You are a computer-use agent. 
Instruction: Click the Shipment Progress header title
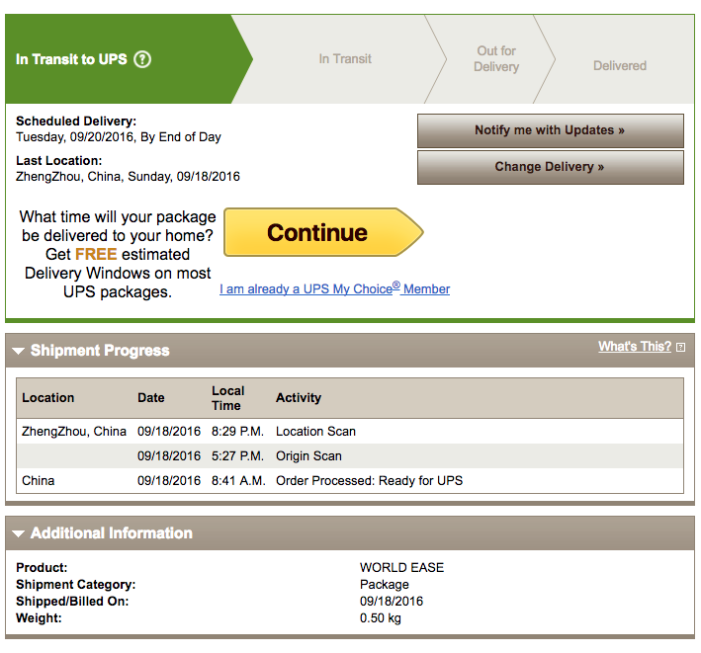[100, 351]
